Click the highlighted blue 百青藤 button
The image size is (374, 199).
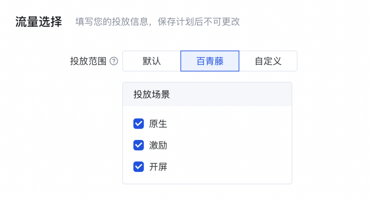(x=210, y=61)
